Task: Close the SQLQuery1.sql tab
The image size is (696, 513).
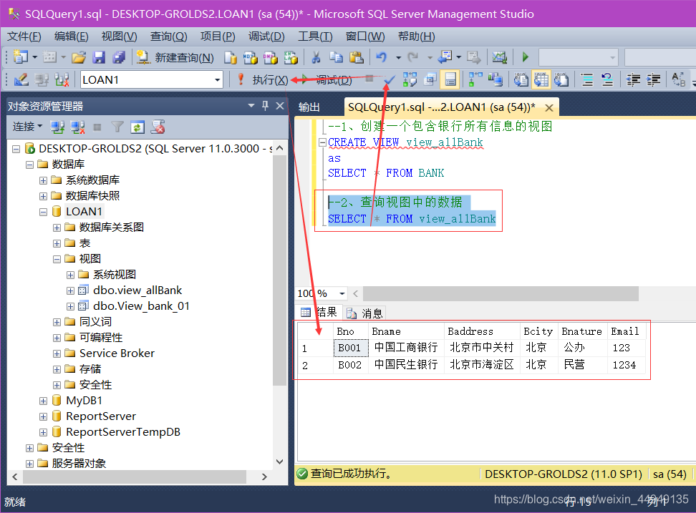Action: (549, 108)
